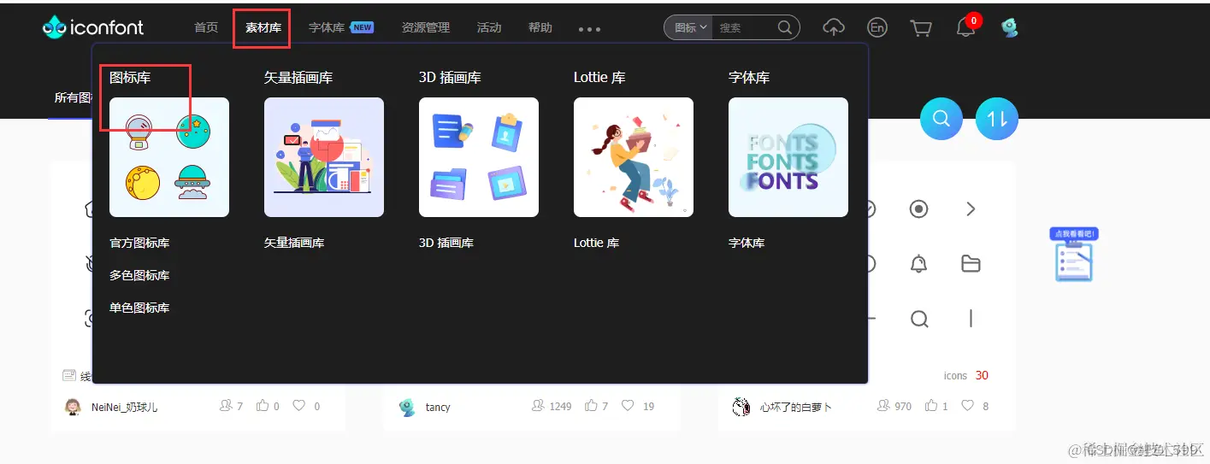Click the vector illustration thumbnail
The height and width of the screenshot is (464, 1210).
pos(324,157)
